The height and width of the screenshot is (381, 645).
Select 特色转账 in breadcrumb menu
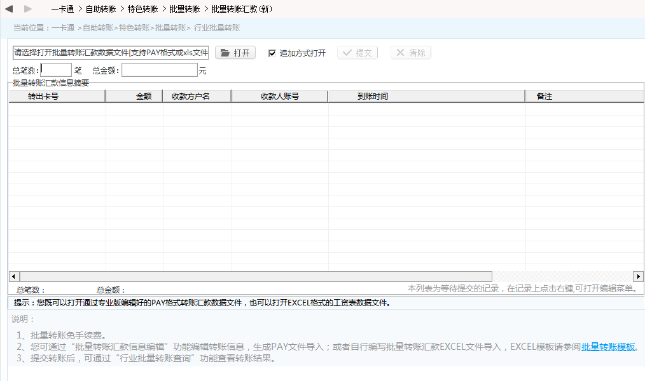click(x=142, y=10)
